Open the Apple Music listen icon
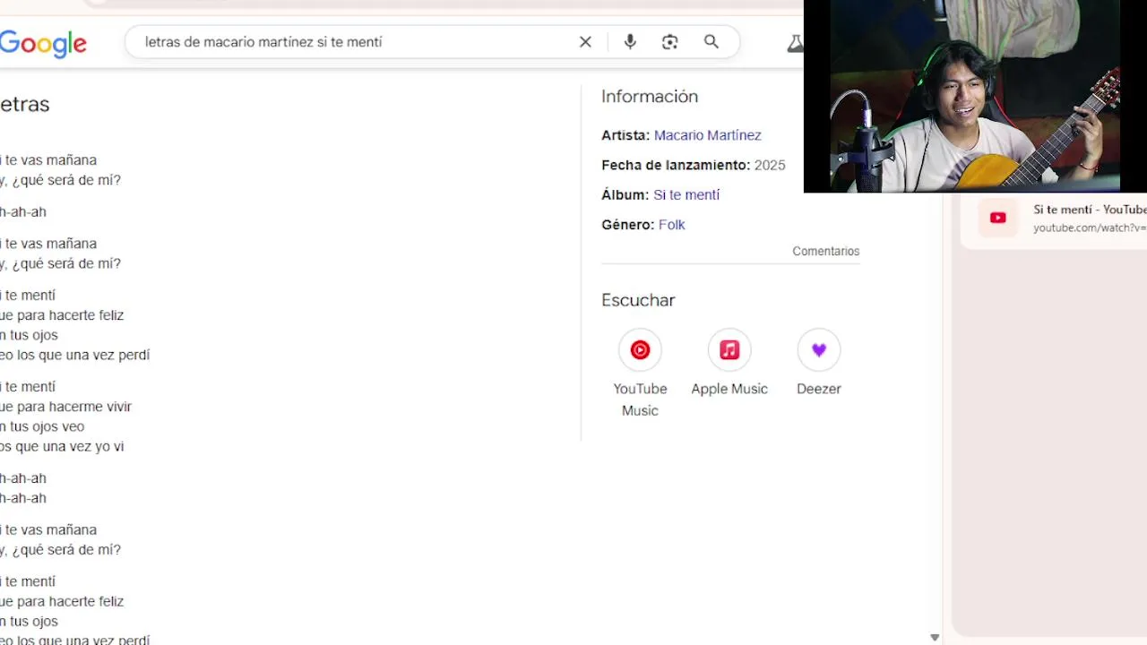Screen dimensions: 1147x645 click(729, 349)
